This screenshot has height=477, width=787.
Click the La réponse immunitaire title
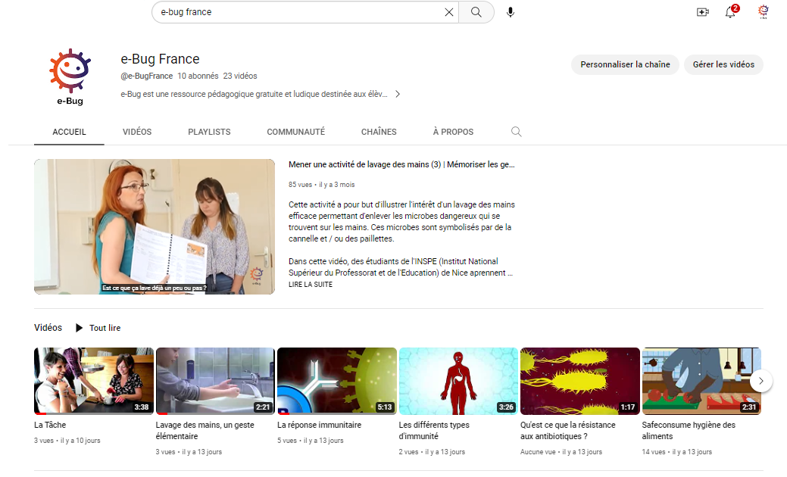[x=319, y=425]
